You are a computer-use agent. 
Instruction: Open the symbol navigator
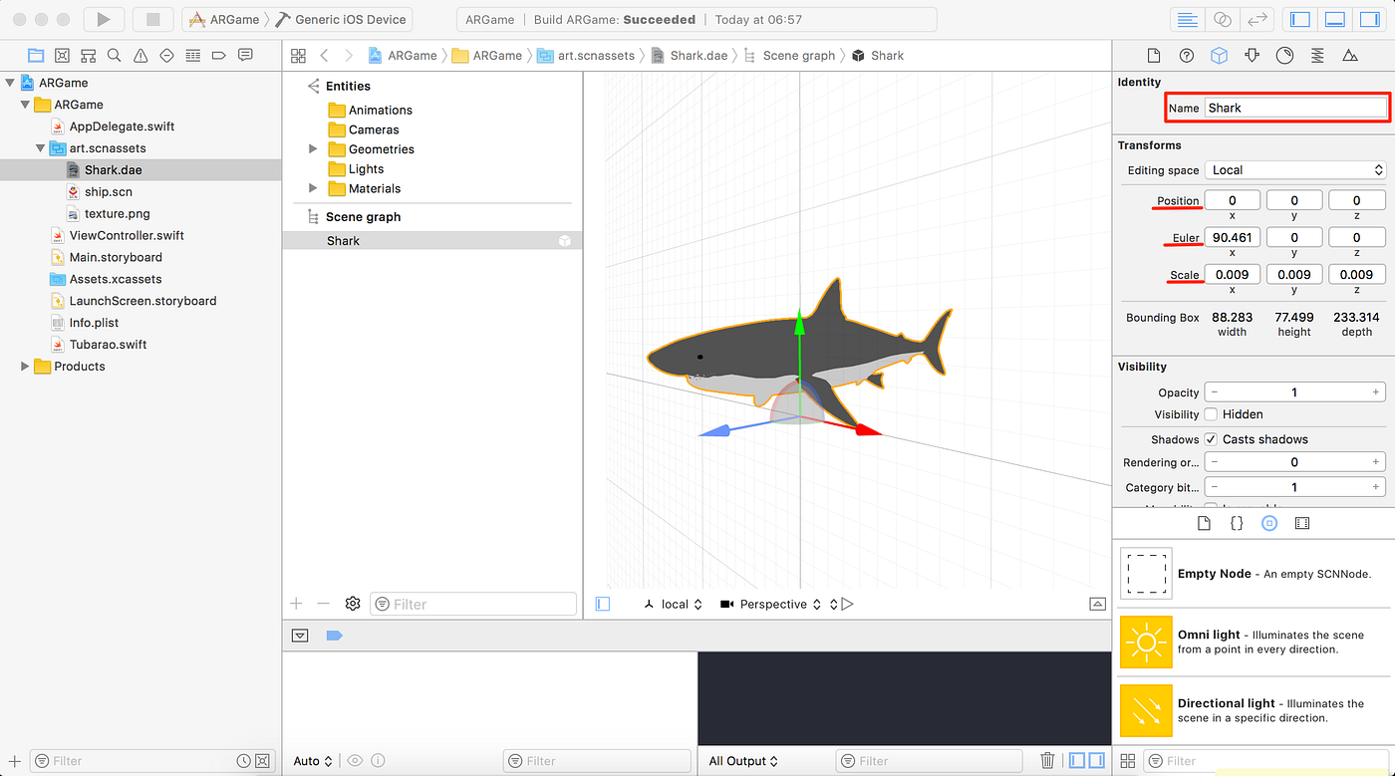tap(89, 55)
